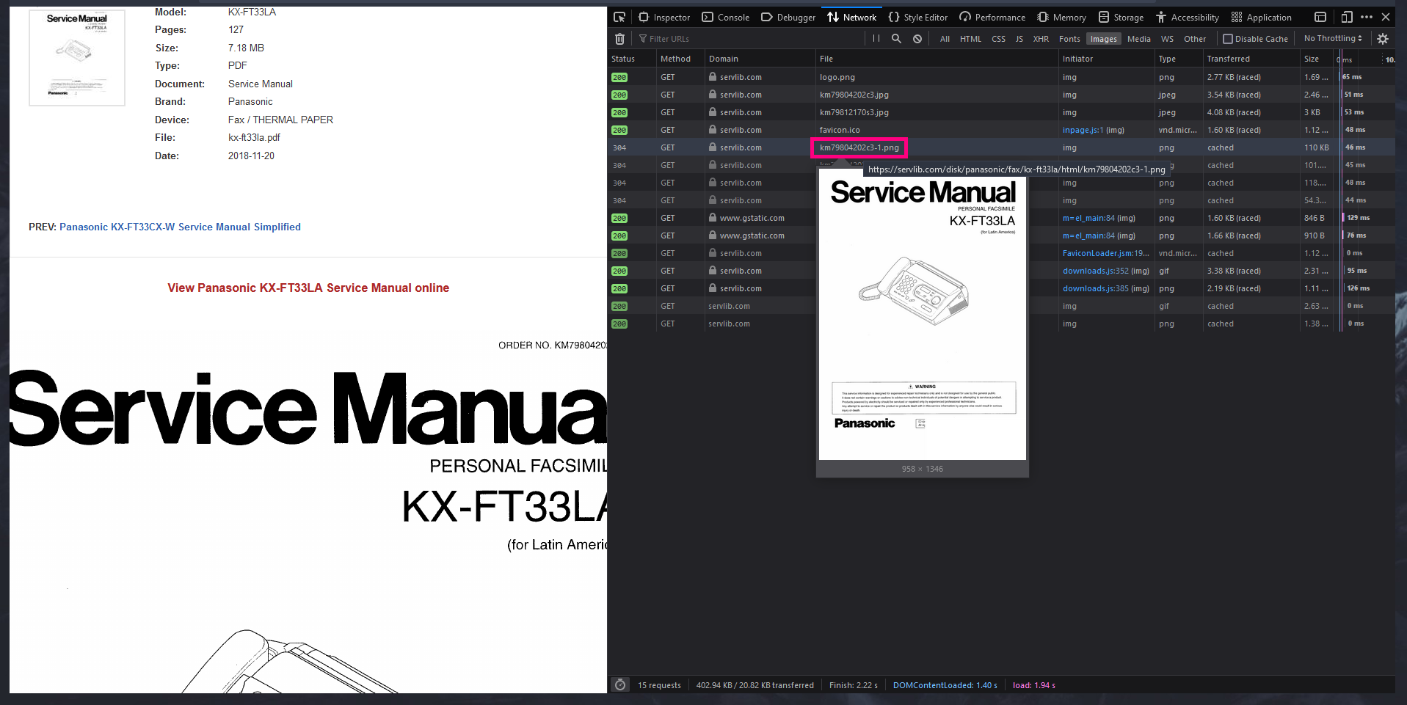Open the Inspector panel

point(664,17)
